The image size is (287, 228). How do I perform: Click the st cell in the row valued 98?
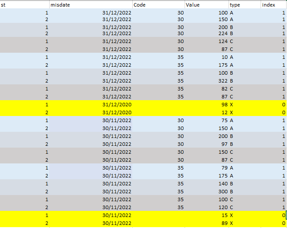tap(25, 105)
